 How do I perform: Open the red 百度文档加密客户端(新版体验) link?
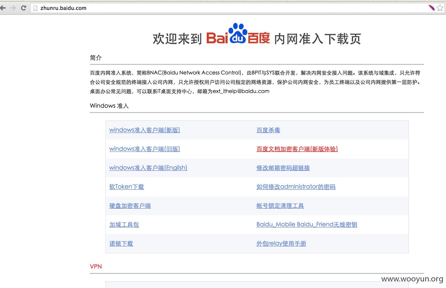[297, 149]
